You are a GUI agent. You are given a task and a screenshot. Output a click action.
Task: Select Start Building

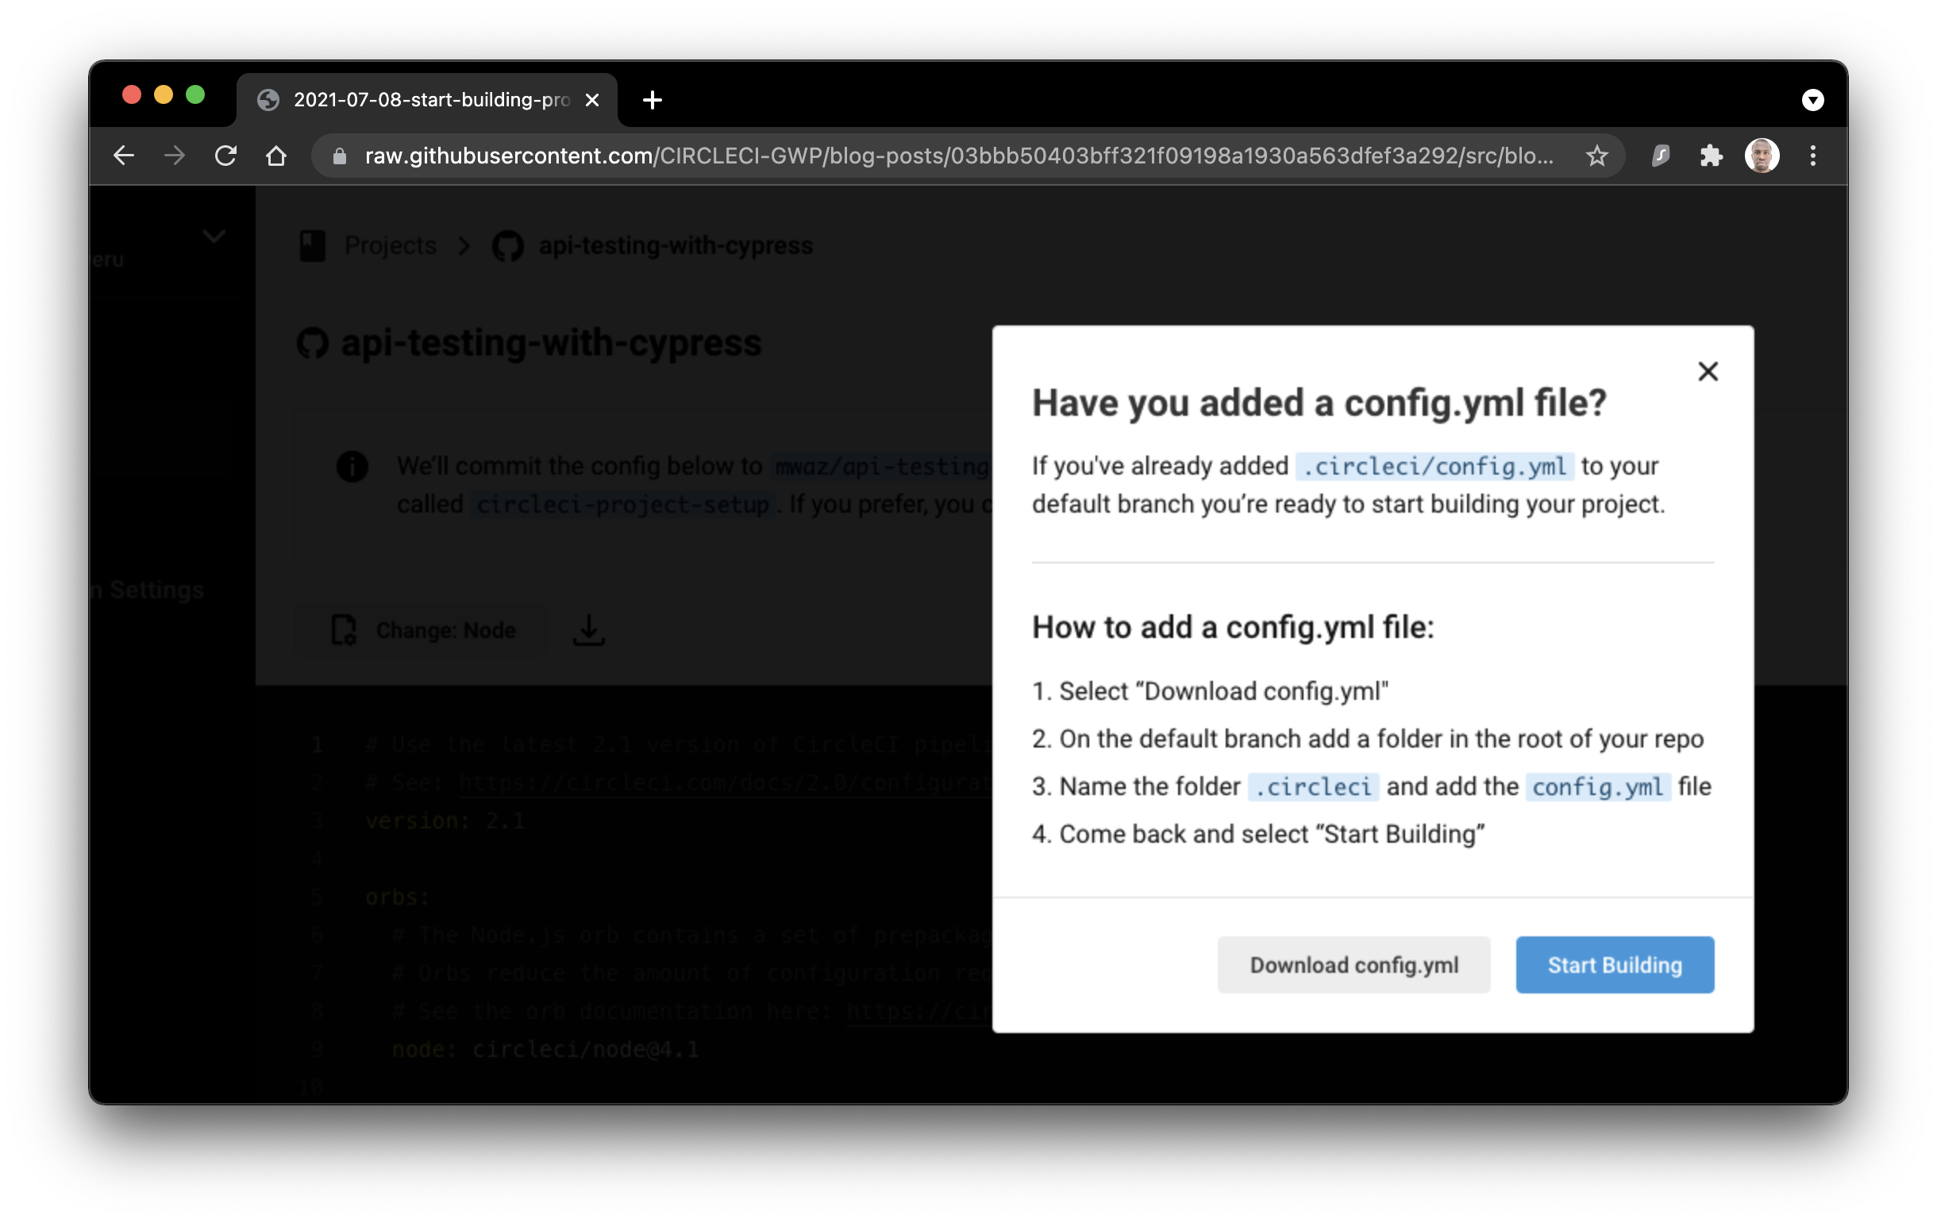pos(1614,965)
